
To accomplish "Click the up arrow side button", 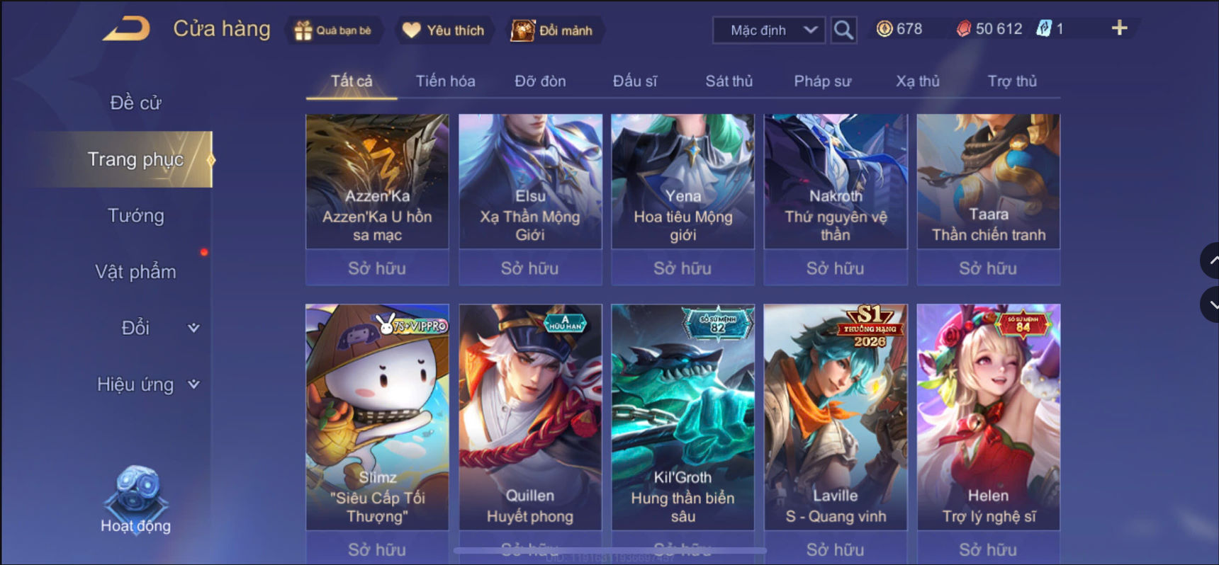I will pyautogui.click(x=1210, y=261).
